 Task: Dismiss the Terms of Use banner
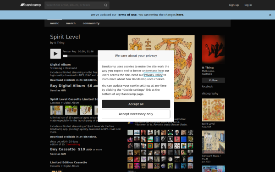click(270, 15)
